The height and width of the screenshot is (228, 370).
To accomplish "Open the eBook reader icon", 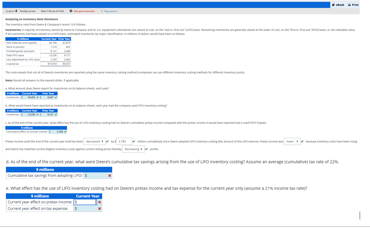I will click(333, 5).
